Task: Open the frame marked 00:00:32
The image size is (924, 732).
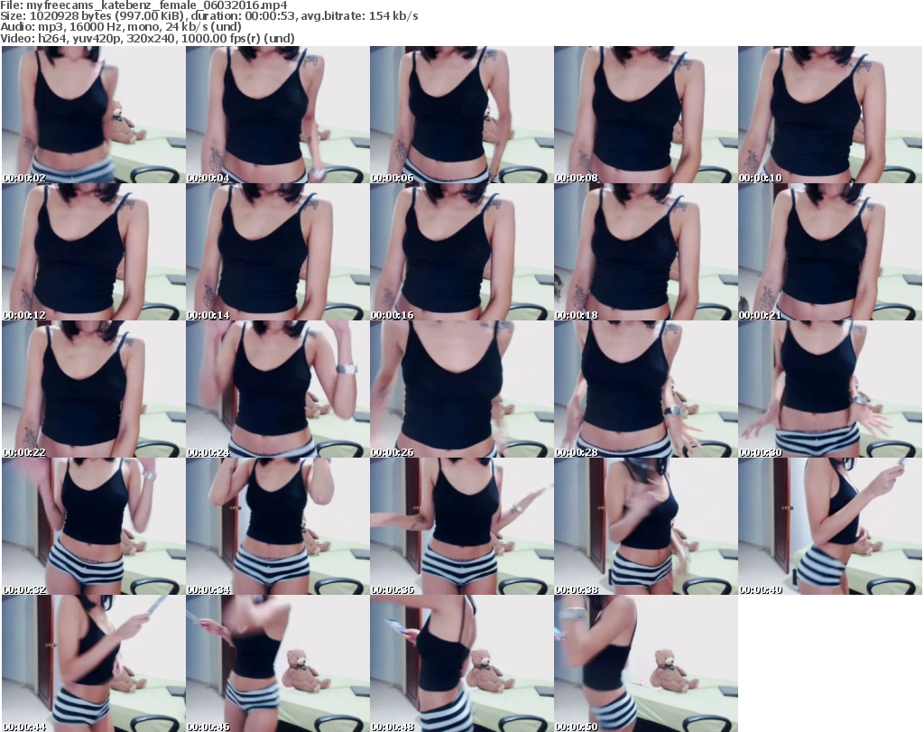Action: (94, 526)
